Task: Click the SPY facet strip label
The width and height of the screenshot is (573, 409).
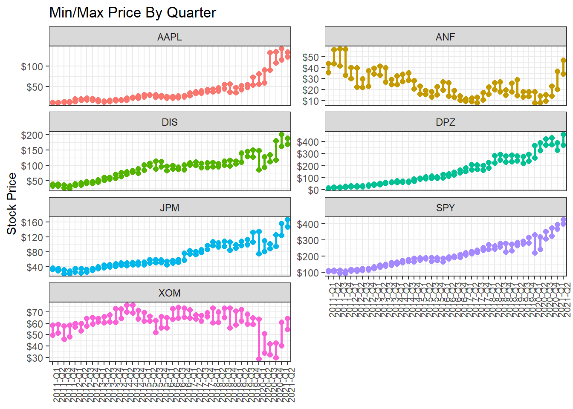Action: [x=445, y=208]
